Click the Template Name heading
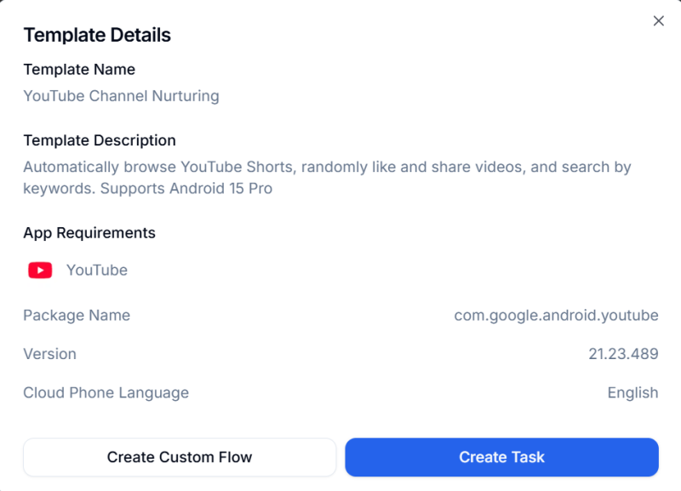Viewport: 681px width, 491px height. point(79,70)
